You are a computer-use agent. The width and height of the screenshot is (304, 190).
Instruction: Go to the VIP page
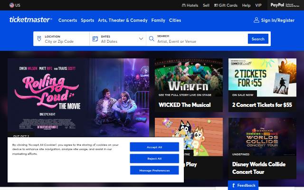[258, 5]
